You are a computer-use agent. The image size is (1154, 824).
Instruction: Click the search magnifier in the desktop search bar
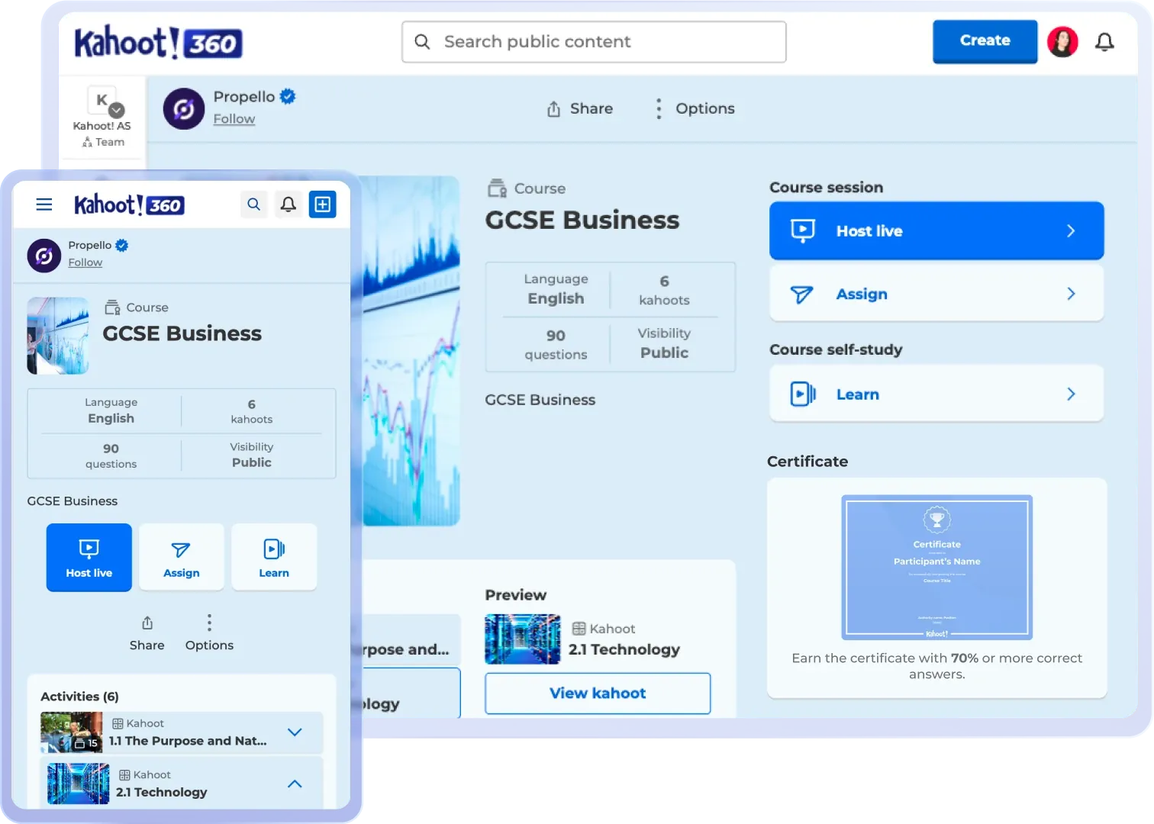coord(422,42)
